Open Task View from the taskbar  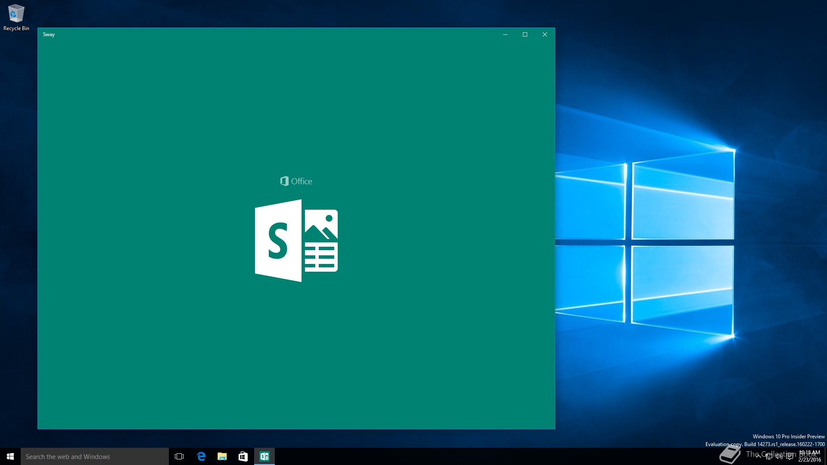[179, 456]
